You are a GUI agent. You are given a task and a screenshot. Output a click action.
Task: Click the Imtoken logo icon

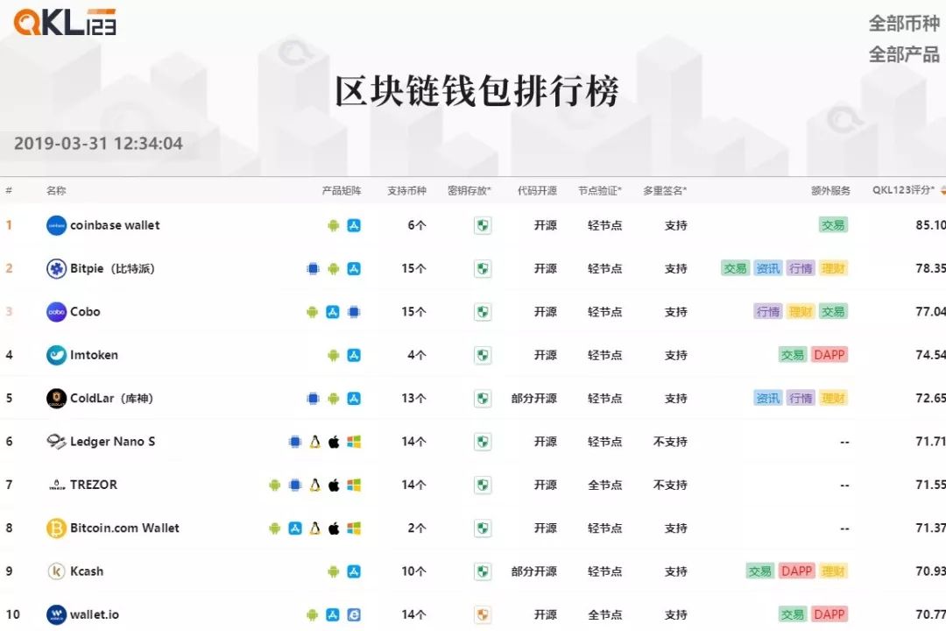(56, 355)
